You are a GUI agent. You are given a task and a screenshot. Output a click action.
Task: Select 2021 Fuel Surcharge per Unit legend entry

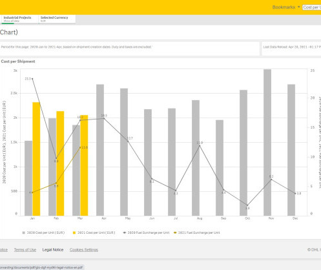(197, 233)
